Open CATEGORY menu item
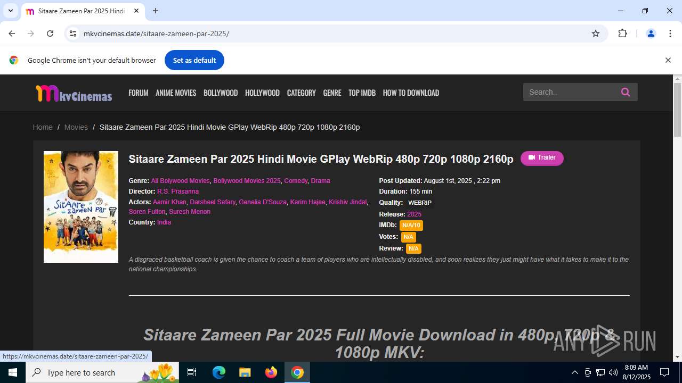This screenshot has height=383, width=682. (302, 93)
